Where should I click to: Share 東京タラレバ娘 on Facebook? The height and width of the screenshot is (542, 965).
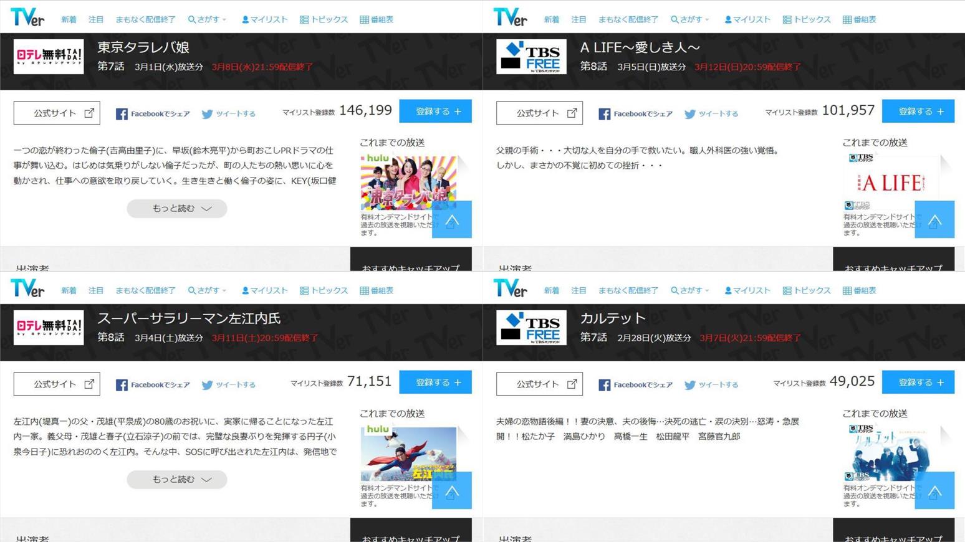coord(153,114)
